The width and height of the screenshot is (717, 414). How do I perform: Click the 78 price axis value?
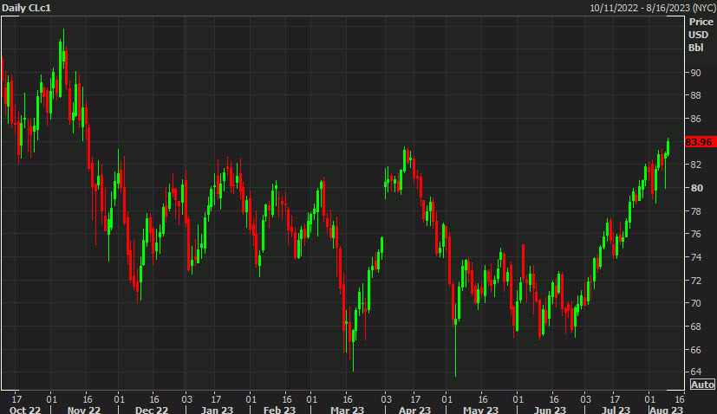695,211
